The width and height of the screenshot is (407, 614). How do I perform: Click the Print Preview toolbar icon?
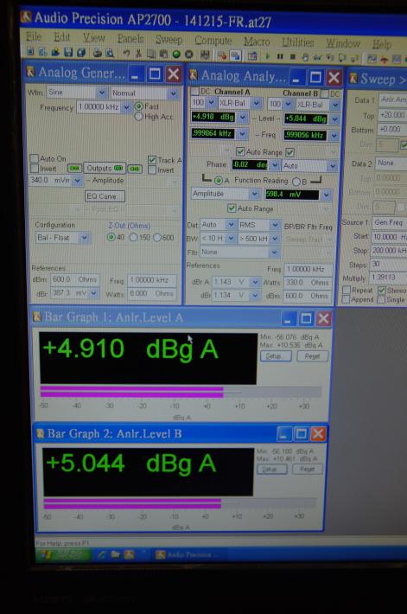pos(110,54)
